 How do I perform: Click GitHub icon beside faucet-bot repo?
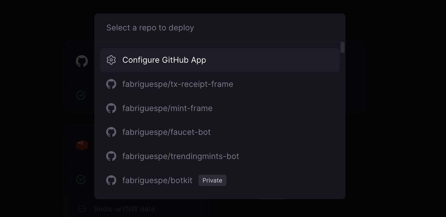[x=111, y=132]
